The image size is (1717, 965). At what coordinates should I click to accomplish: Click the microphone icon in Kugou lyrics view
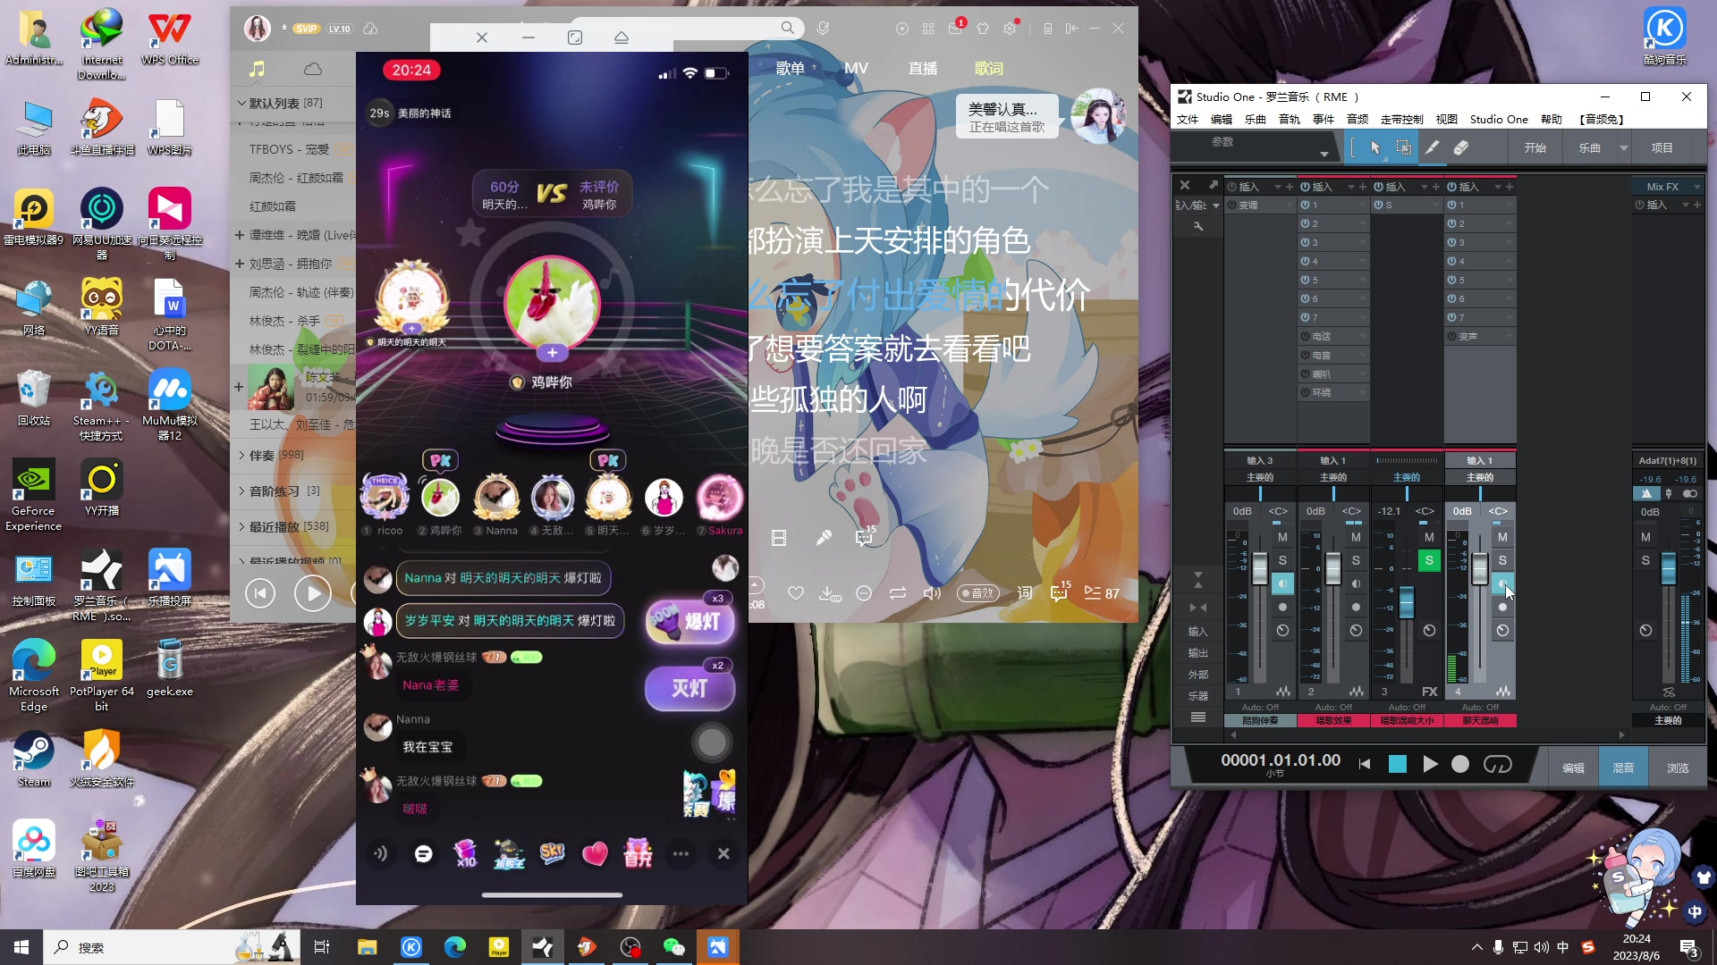824,537
